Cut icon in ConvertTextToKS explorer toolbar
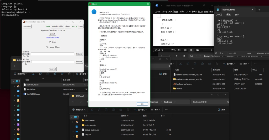 pos(180,64)
